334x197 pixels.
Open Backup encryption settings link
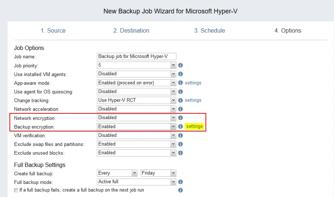[195, 126]
